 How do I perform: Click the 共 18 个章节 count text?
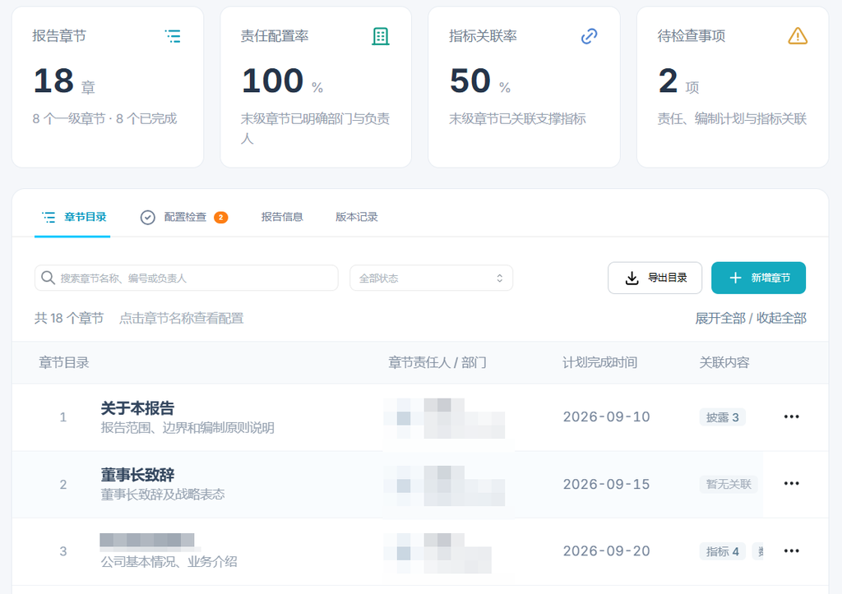(x=69, y=318)
